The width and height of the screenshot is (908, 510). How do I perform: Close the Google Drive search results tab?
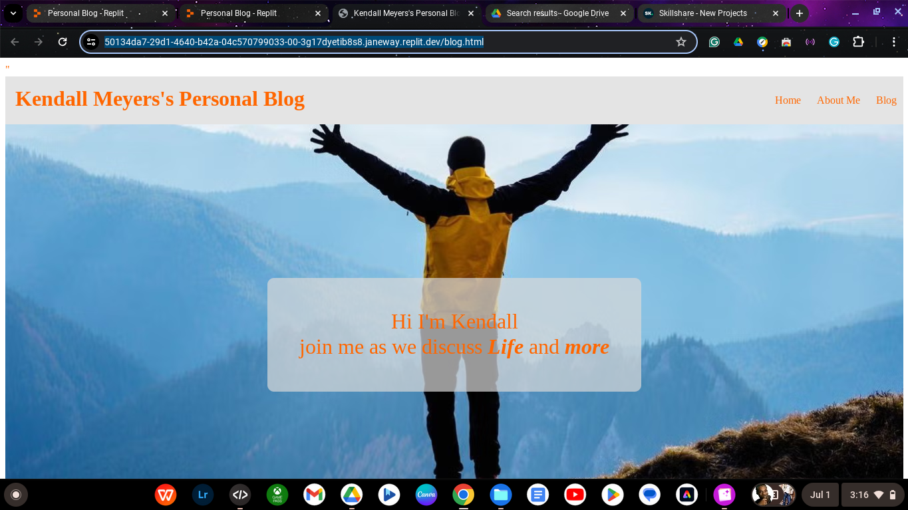coord(623,13)
